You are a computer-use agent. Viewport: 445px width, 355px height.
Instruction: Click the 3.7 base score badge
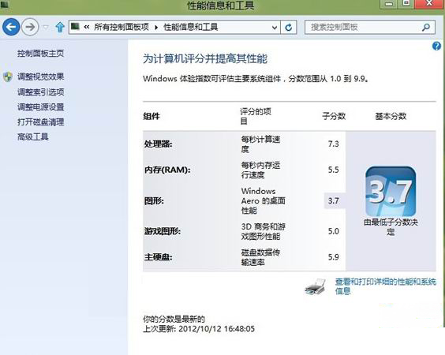[391, 192]
